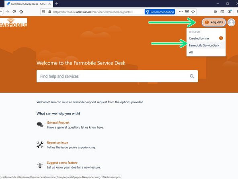This screenshot has width=238, height=179.
Task: Select Farmobile ServiceDesk in Requests menu
Action: [206, 46]
